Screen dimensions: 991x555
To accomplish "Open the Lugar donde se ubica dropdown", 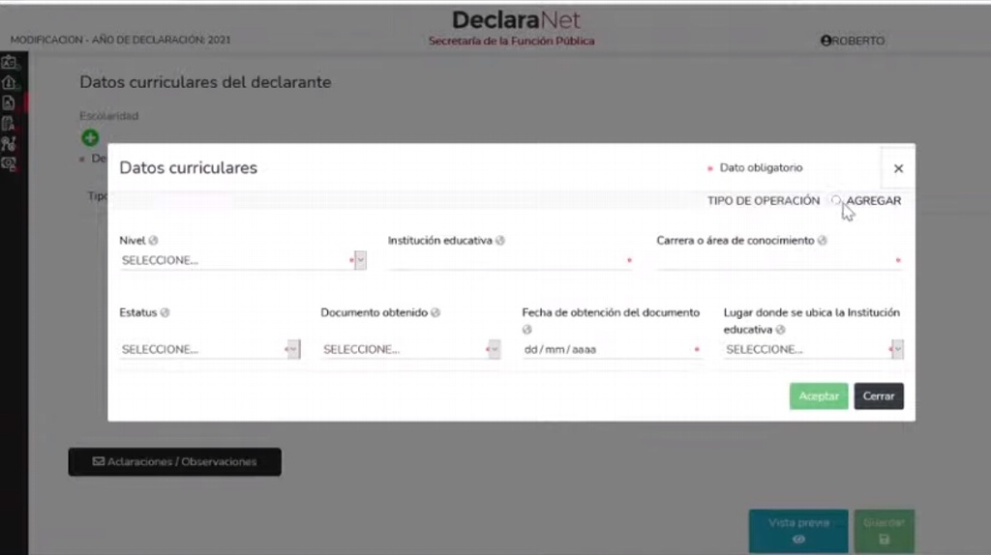I will click(813, 349).
